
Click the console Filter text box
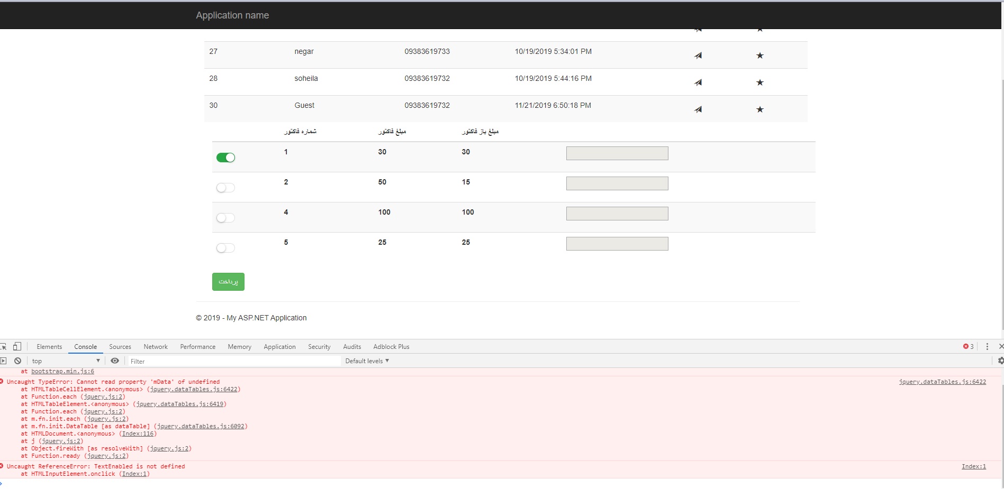tap(233, 361)
